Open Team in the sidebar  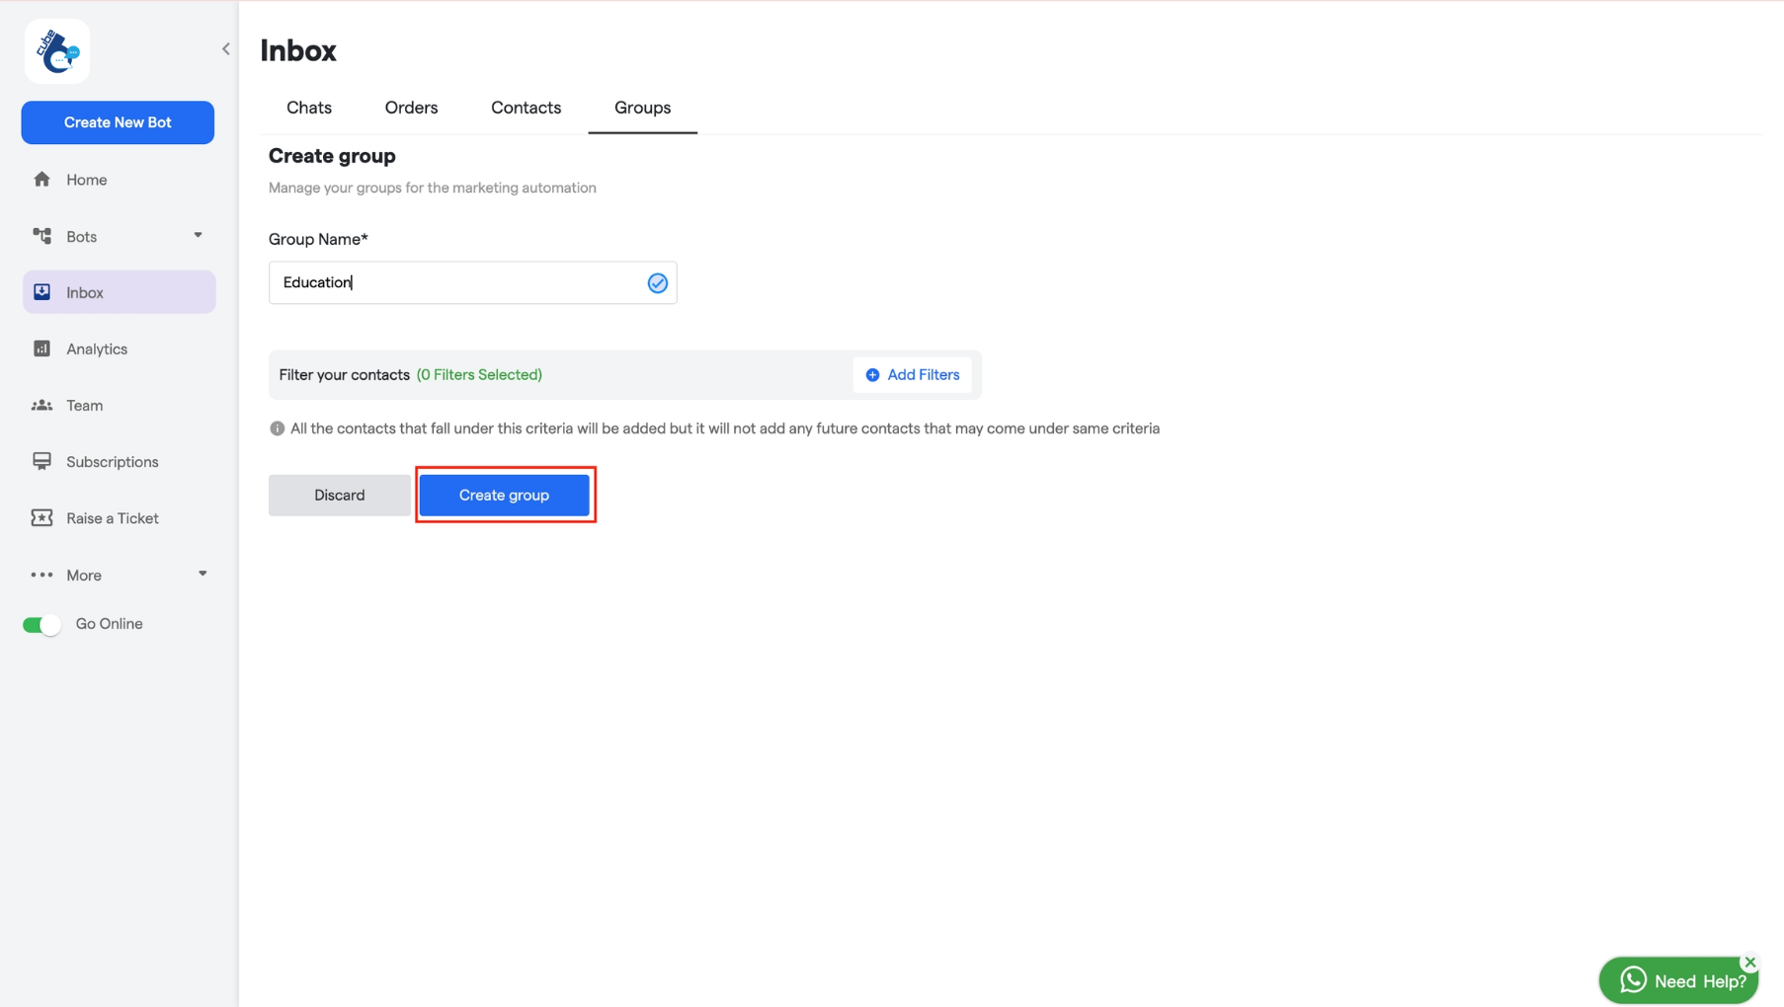coord(119,405)
